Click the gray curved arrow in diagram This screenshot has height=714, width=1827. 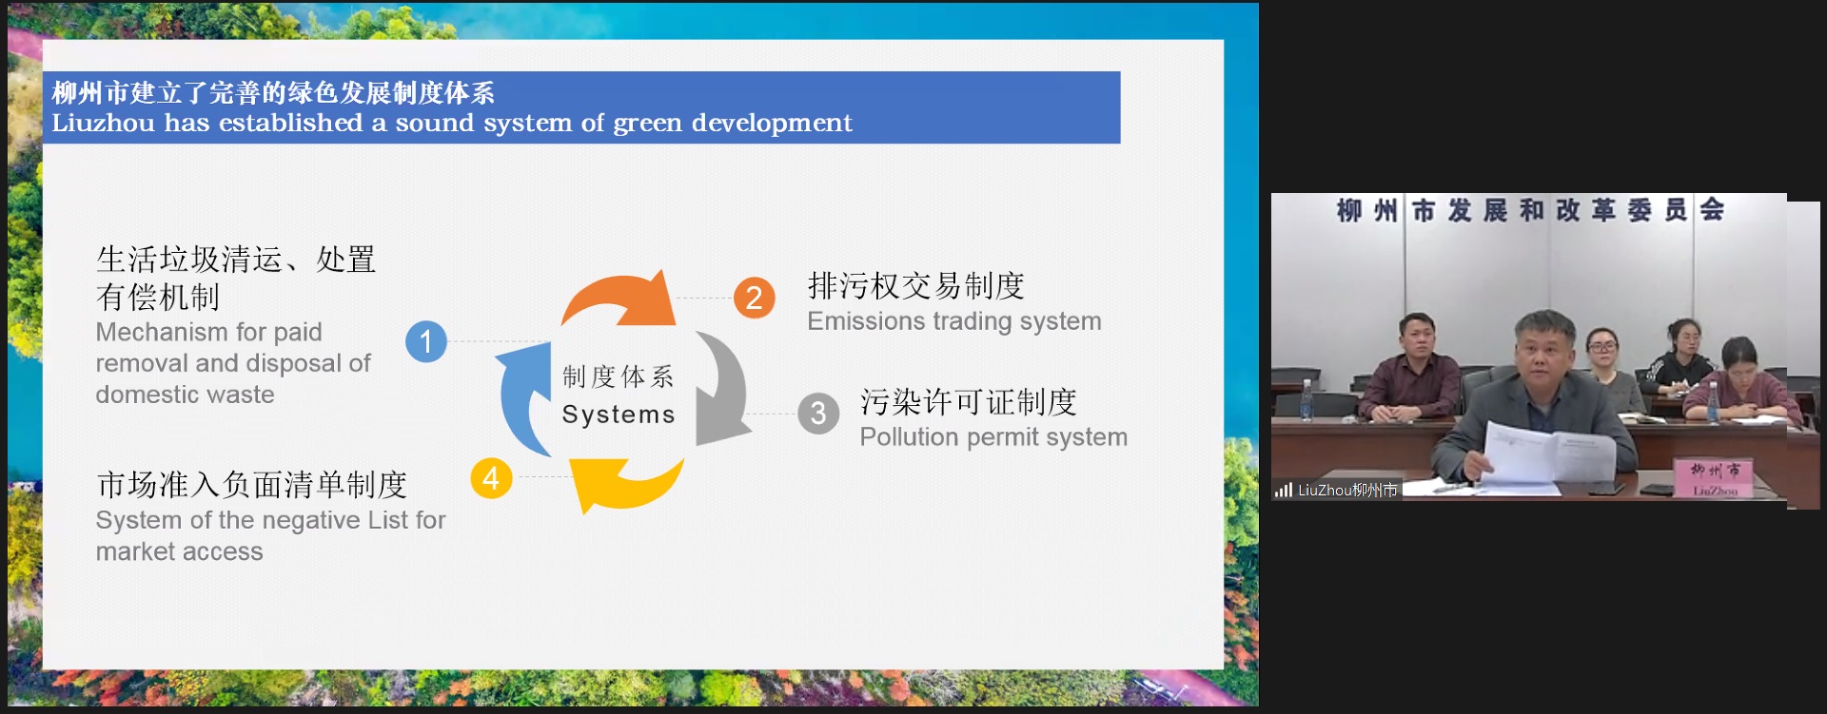[x=723, y=390]
